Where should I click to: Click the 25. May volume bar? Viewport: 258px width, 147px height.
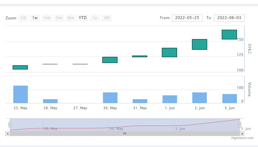20,94
